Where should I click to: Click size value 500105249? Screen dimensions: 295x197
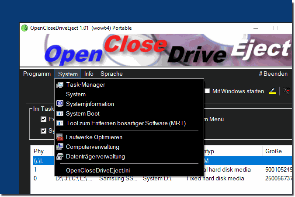pos(278,170)
